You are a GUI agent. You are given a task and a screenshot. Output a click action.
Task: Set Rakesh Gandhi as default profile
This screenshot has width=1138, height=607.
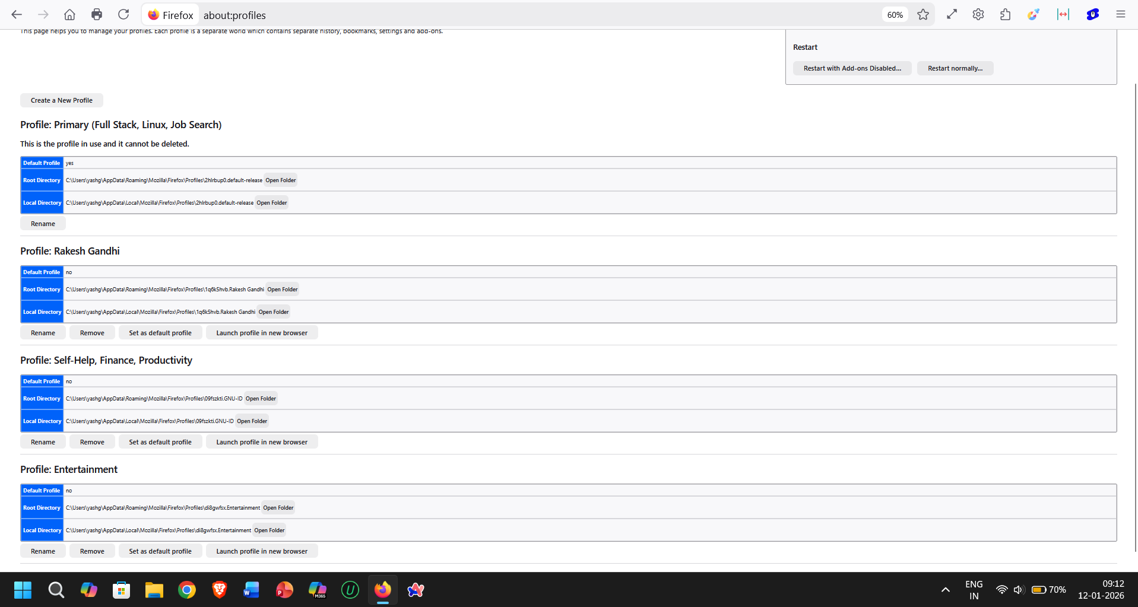coord(160,333)
